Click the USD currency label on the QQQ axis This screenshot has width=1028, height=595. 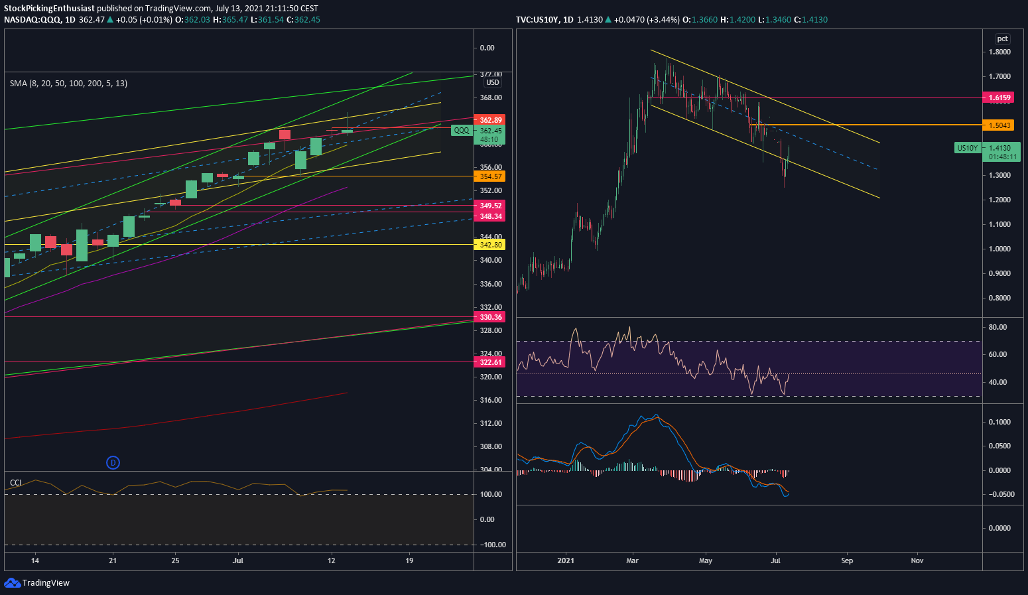coord(493,82)
